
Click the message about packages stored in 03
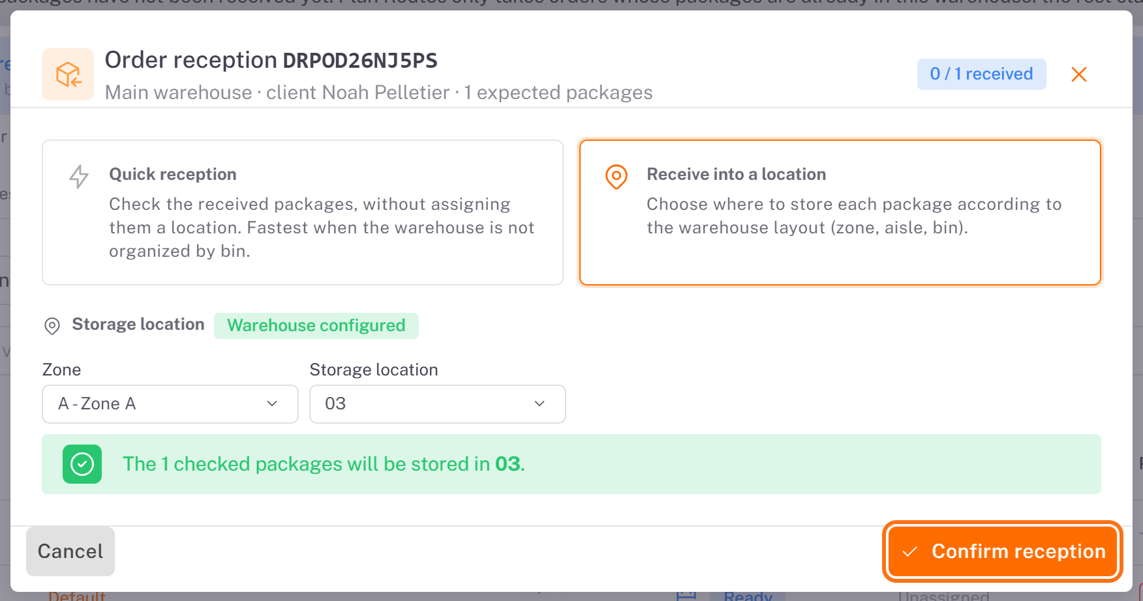[x=324, y=464]
